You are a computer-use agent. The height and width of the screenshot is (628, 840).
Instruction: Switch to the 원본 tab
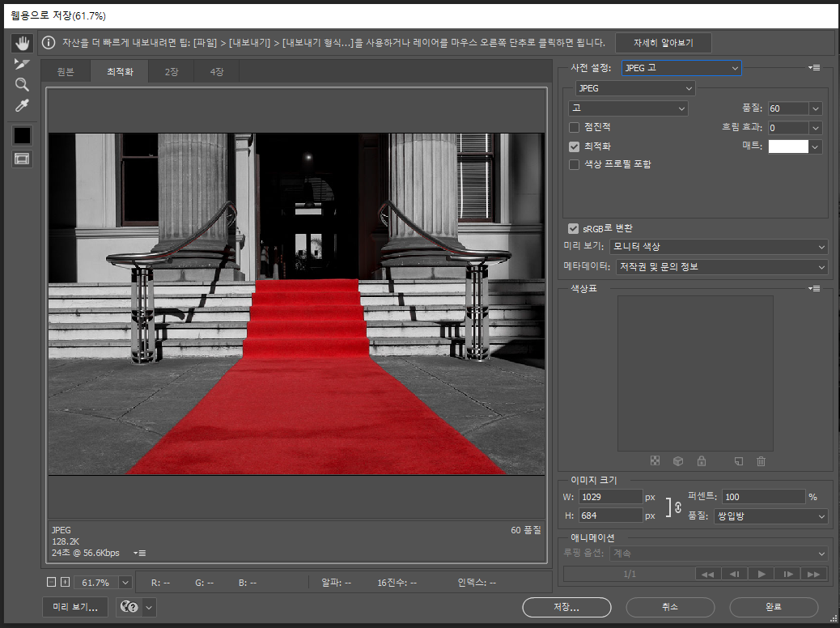click(66, 72)
